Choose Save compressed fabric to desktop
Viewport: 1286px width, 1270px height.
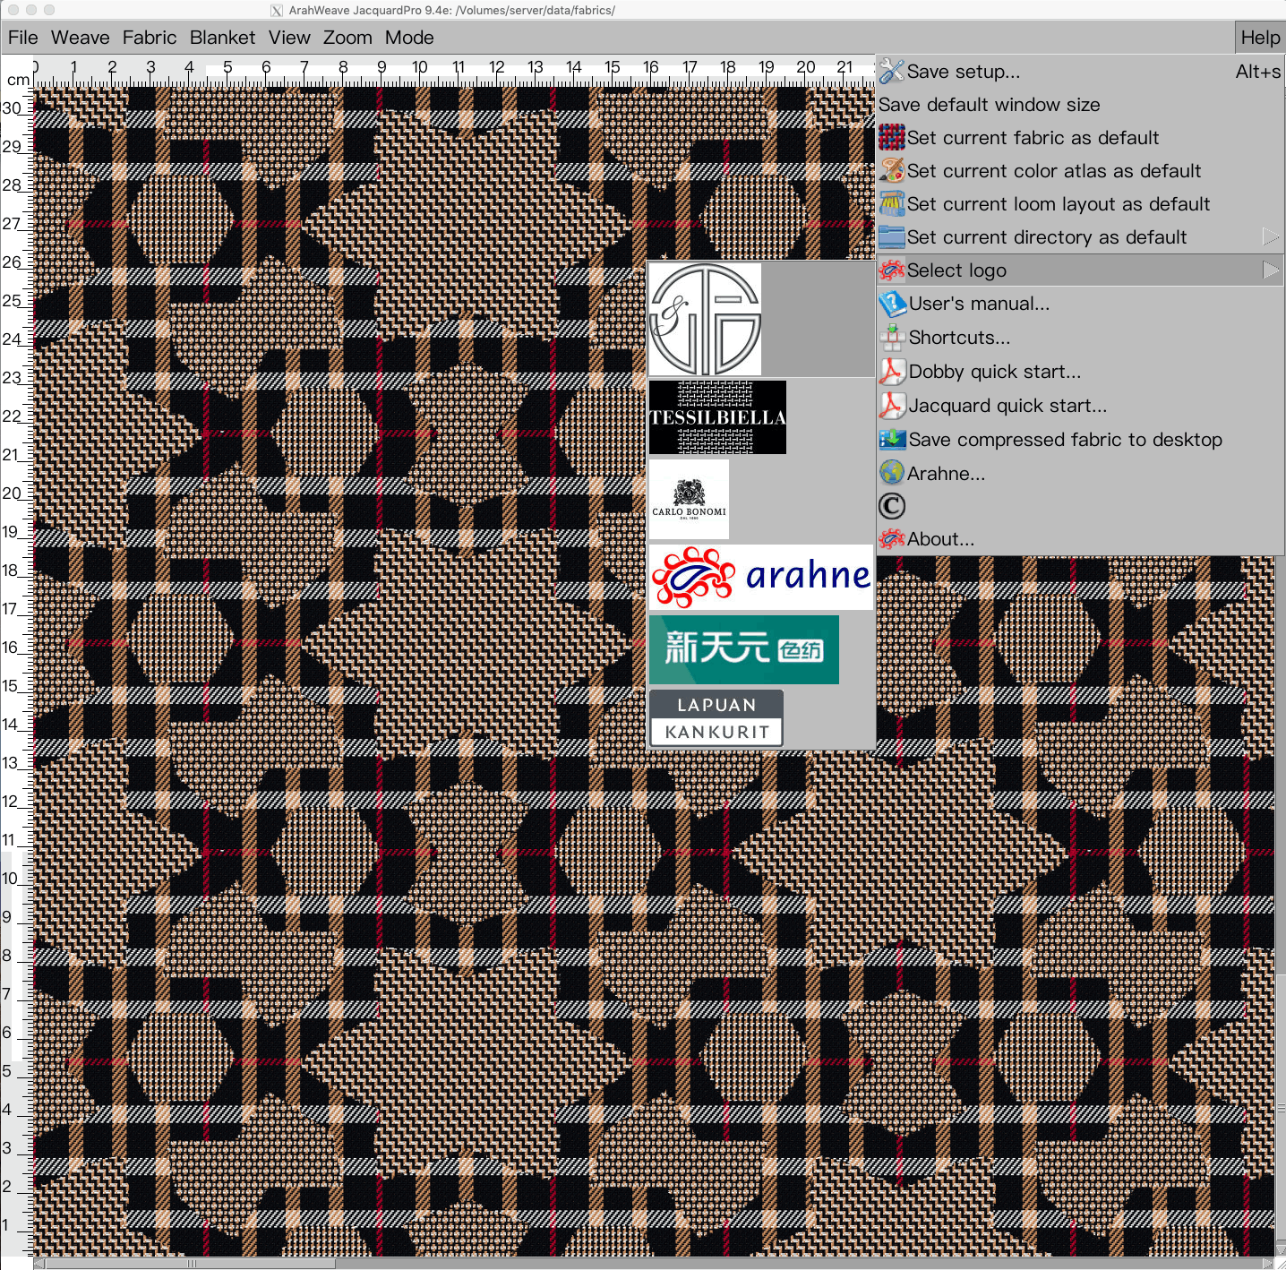pos(1080,440)
